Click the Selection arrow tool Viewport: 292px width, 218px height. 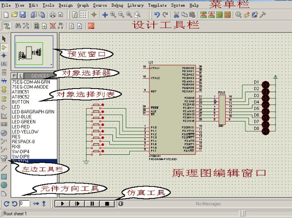[4, 39]
